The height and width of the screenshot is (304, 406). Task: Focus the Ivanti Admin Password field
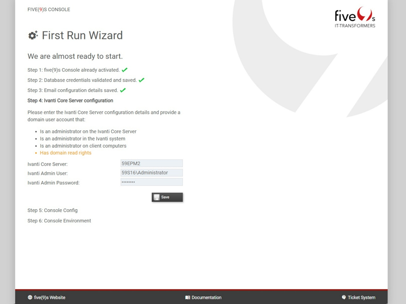point(152,182)
